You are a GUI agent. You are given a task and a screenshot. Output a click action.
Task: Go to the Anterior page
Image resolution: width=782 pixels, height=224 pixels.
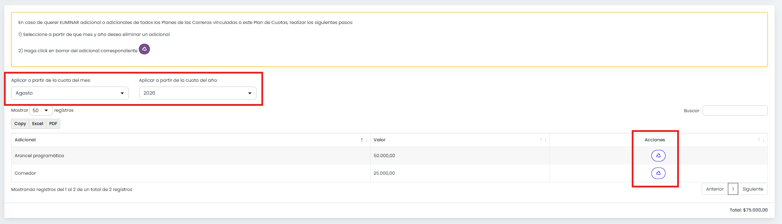pyautogui.click(x=715, y=189)
